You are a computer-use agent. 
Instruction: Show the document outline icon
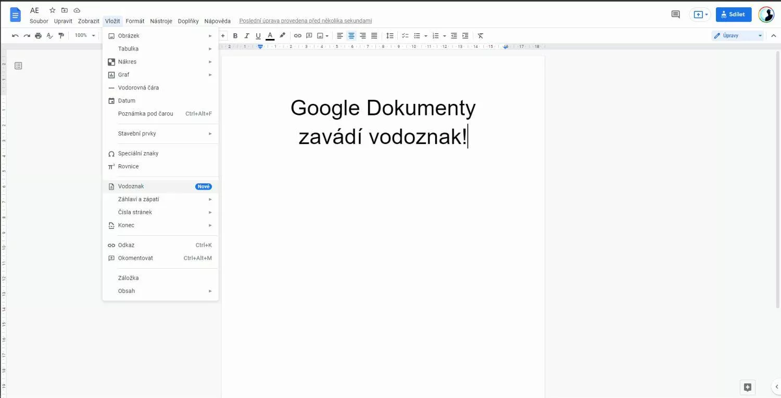(18, 66)
